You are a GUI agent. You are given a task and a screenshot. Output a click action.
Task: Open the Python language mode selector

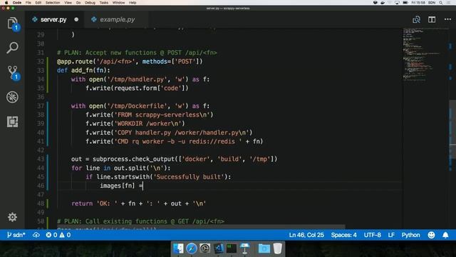(410, 235)
